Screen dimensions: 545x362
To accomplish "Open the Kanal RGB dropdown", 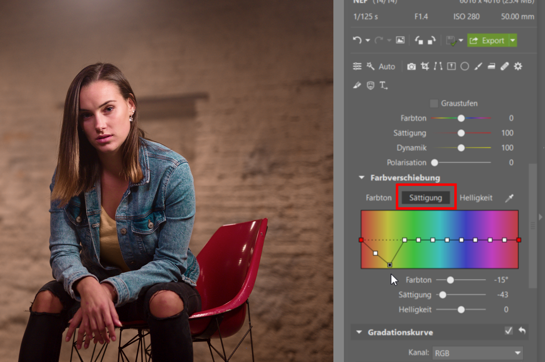I will coord(477,353).
